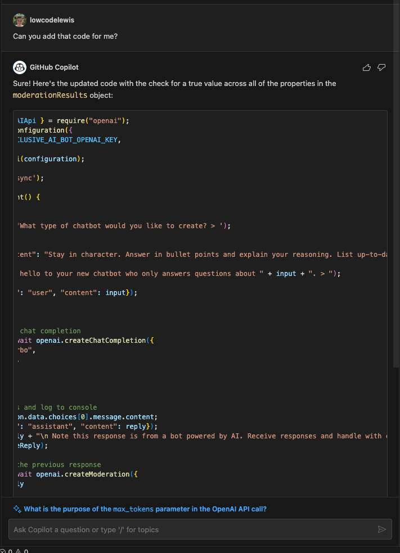
Task: Click the GitHub Copilot name label
Action: click(x=54, y=67)
